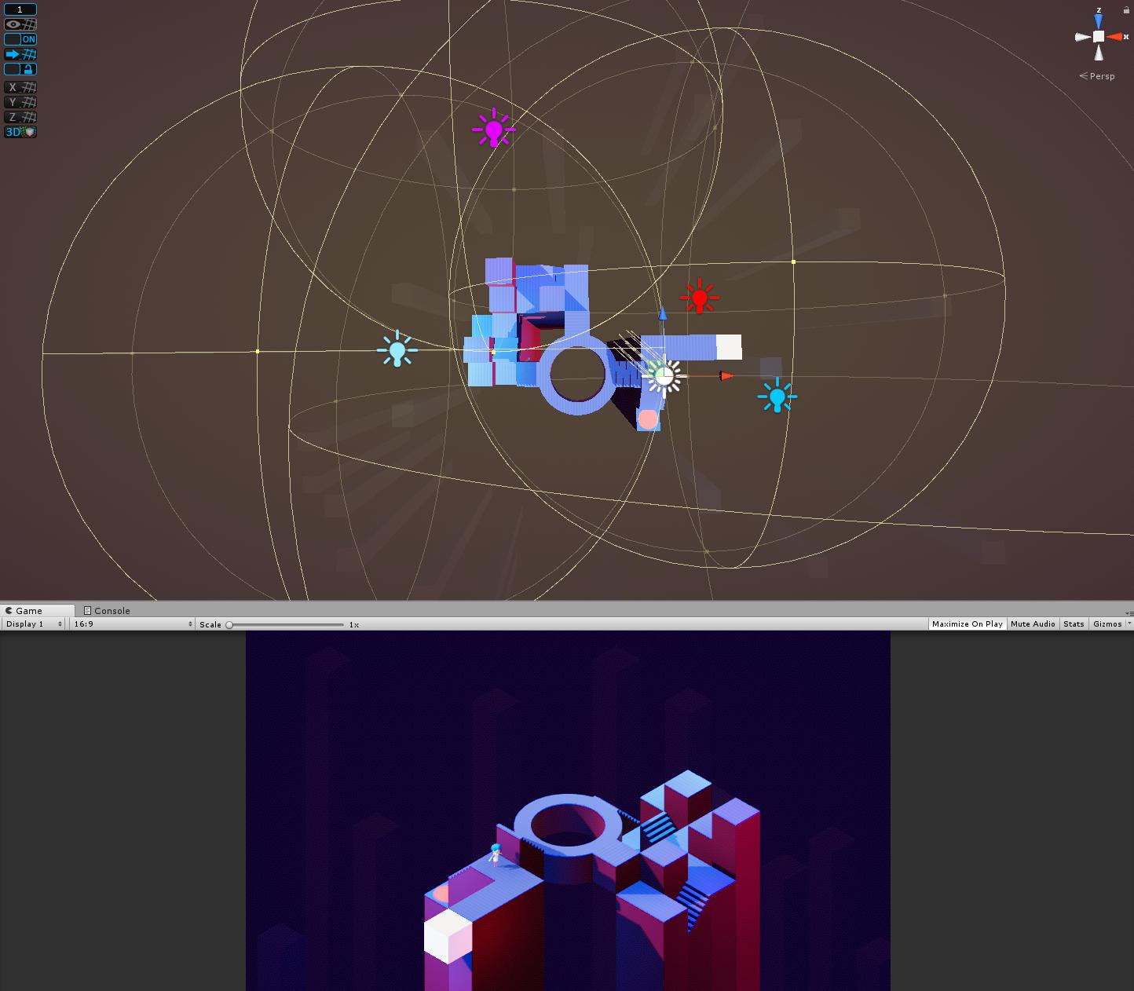Switch to the Console tab
The width and height of the screenshot is (1134, 991).
[x=108, y=611]
